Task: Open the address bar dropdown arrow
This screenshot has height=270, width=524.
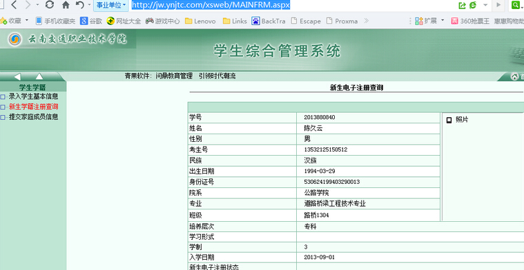Action: [x=485, y=5]
